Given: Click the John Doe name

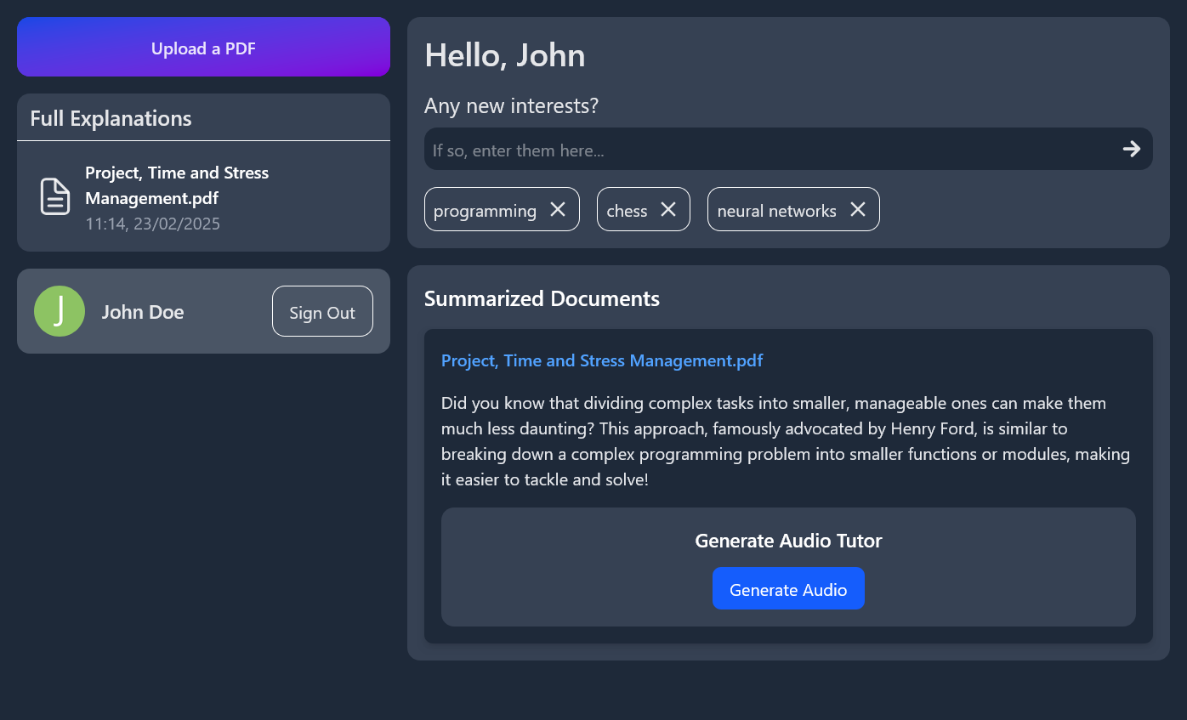Looking at the screenshot, I should [143, 312].
